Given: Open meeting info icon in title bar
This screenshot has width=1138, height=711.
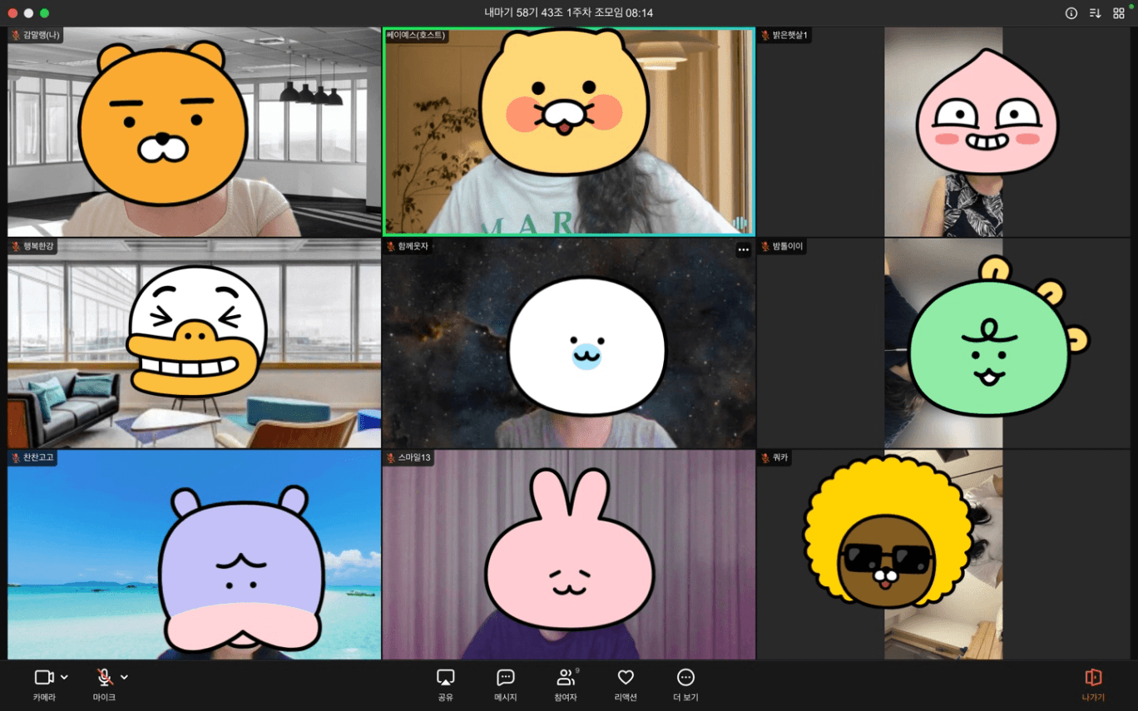Looking at the screenshot, I should [1071, 13].
